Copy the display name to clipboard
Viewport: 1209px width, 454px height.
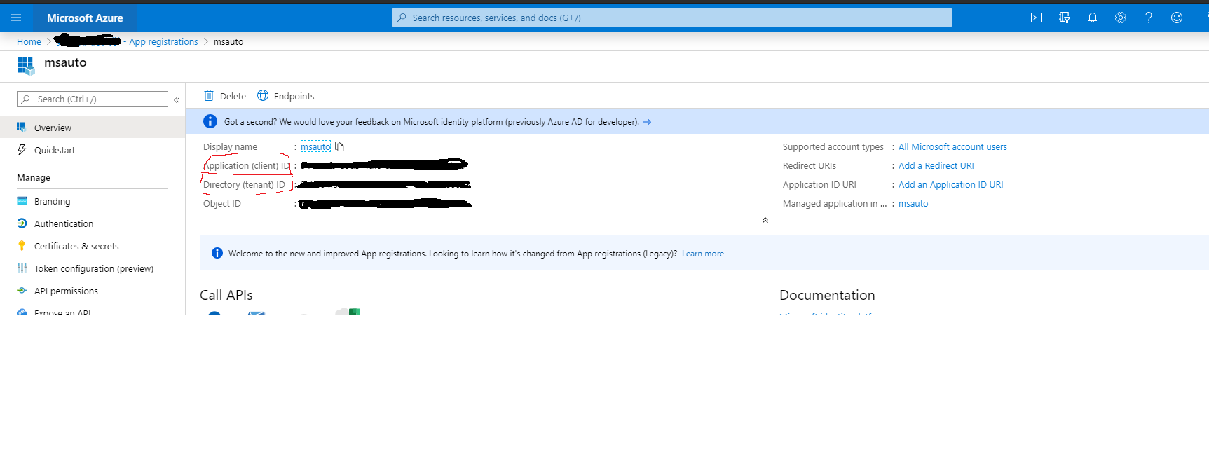pos(339,146)
